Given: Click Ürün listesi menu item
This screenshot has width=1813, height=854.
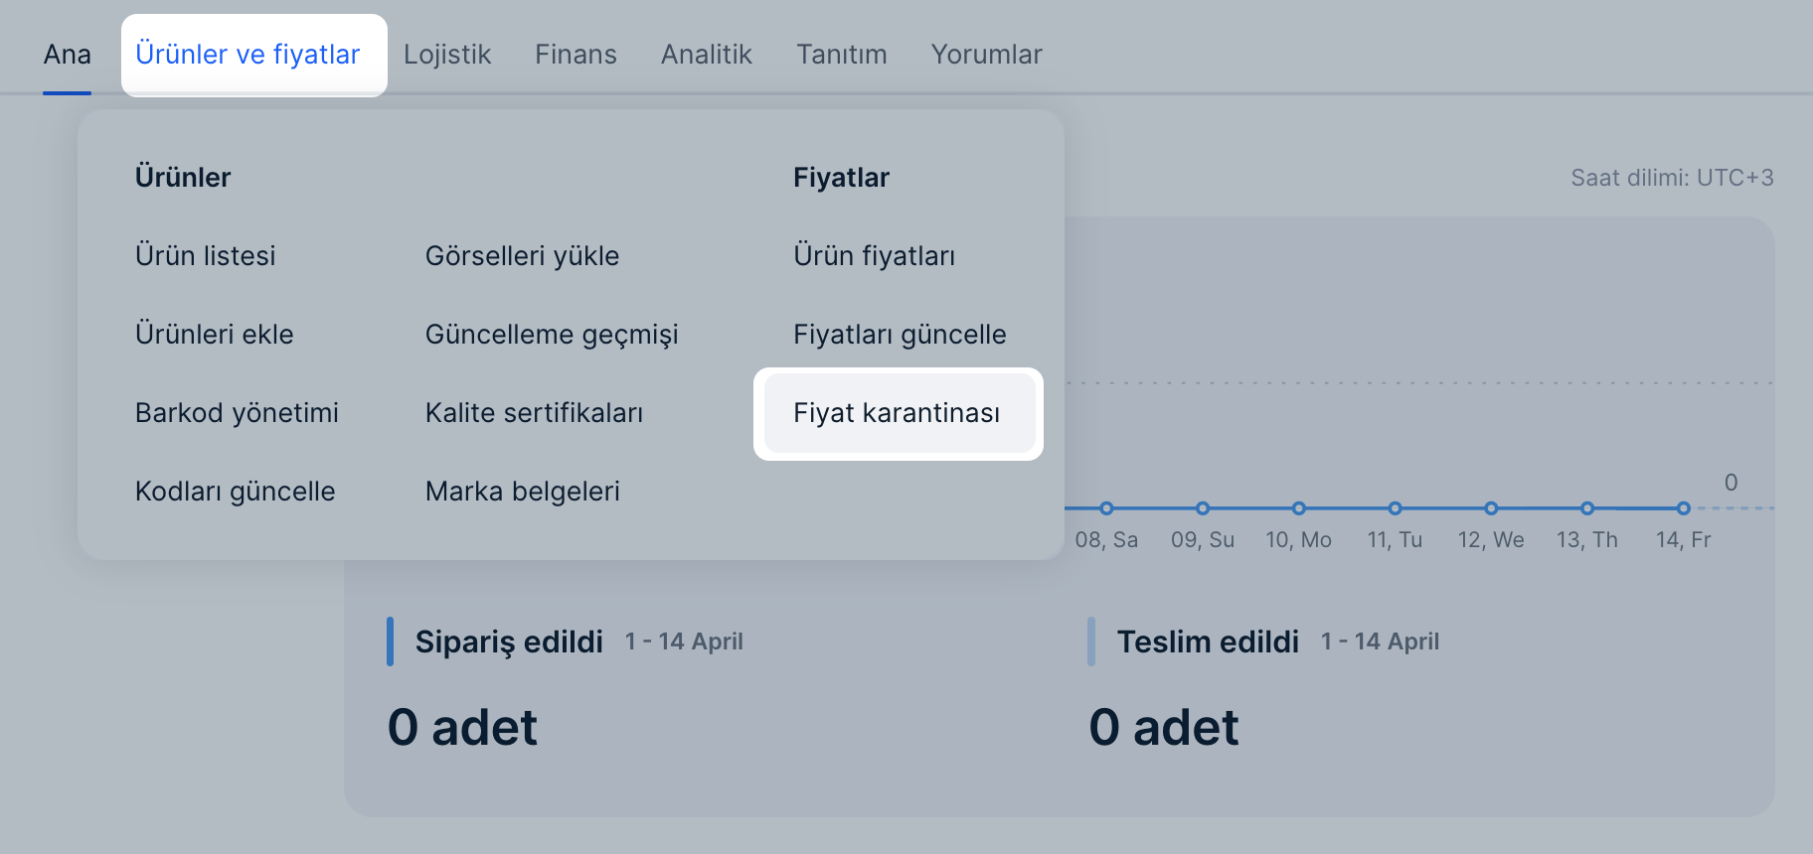Looking at the screenshot, I should click(x=205, y=256).
